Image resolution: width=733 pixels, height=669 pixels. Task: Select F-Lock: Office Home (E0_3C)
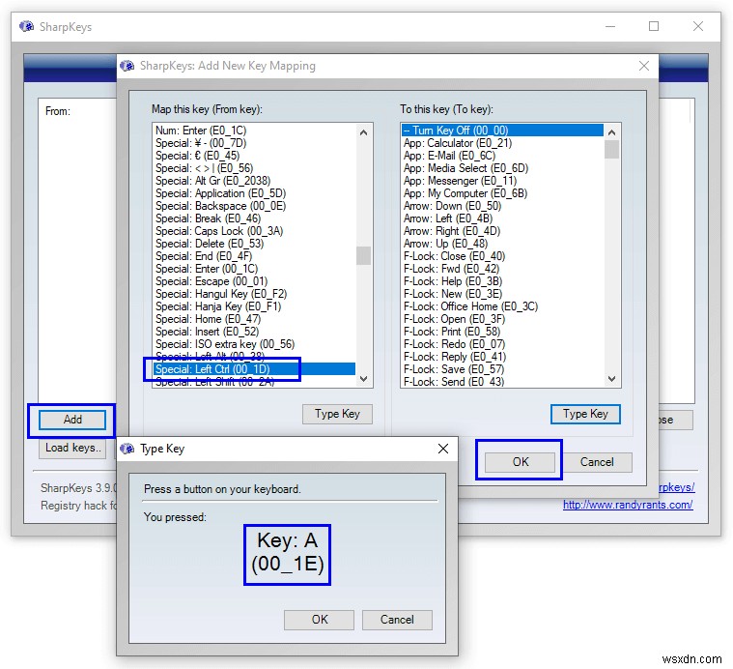click(x=502, y=306)
